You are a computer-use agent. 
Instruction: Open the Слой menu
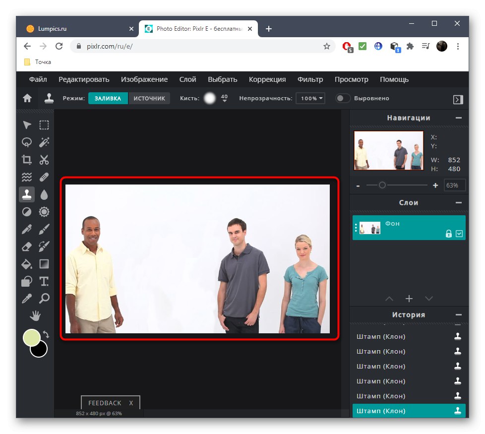coord(188,79)
